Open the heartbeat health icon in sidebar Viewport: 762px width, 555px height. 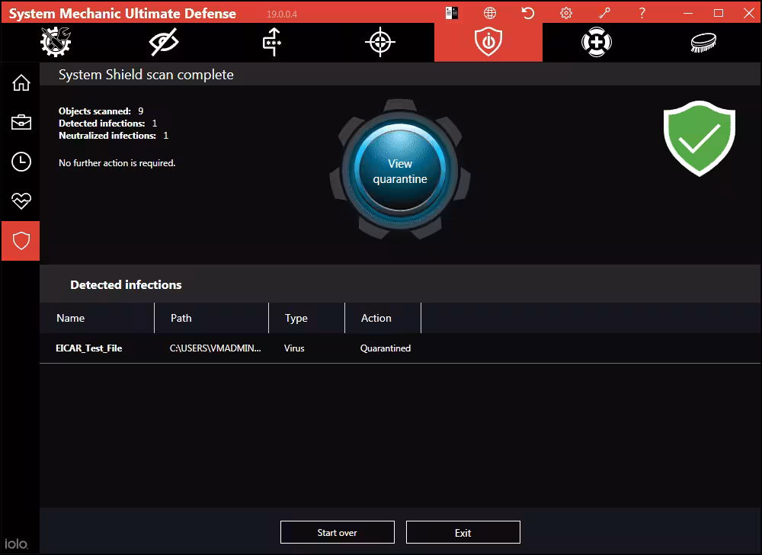point(21,201)
